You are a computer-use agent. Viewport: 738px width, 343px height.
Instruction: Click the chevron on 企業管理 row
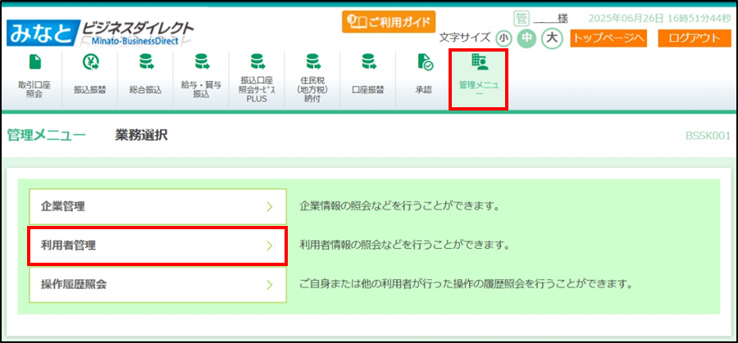pos(270,207)
